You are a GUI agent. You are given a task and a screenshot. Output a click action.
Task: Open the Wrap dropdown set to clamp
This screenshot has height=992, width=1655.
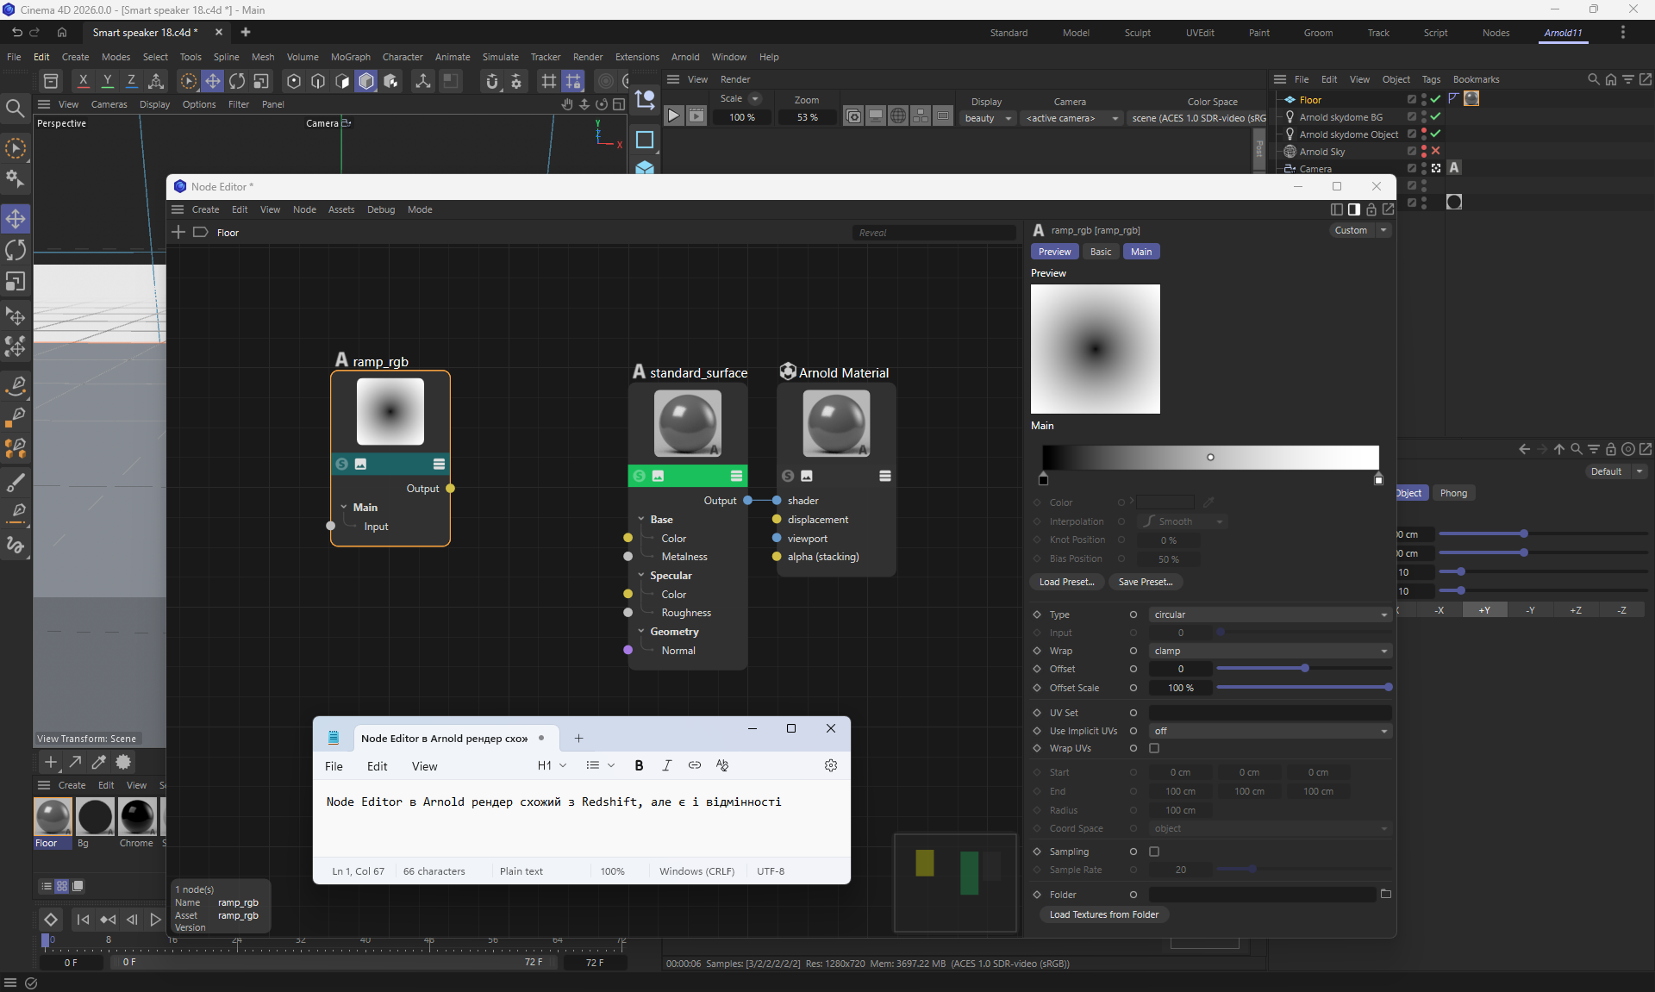pos(1271,651)
